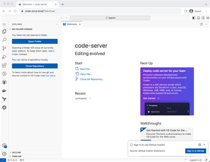Click Sign in to GitHub button
This screenshot has width=210, height=162.
[195, 151]
